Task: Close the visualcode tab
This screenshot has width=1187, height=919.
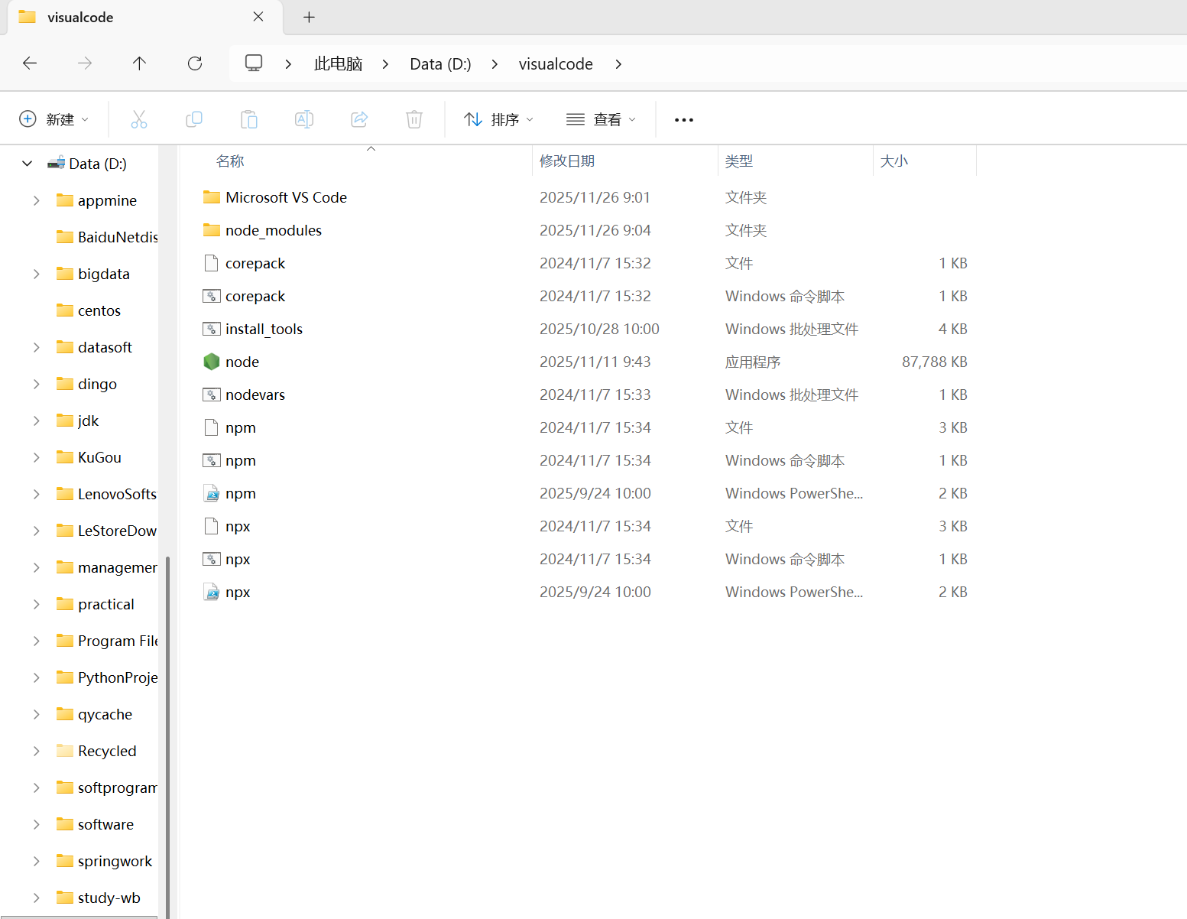Action: click(258, 17)
